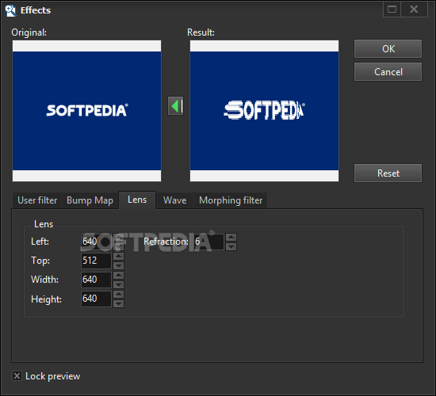Click the Top value field showing 512
The image size is (436, 396).
(96, 261)
